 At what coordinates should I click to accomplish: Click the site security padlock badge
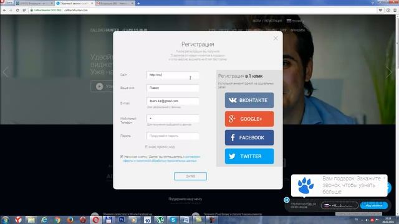pyautogui.click(x=46, y=10)
